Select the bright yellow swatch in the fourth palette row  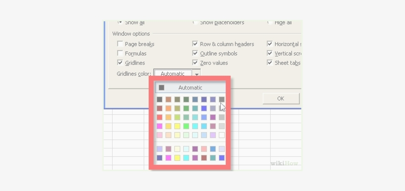177,126
